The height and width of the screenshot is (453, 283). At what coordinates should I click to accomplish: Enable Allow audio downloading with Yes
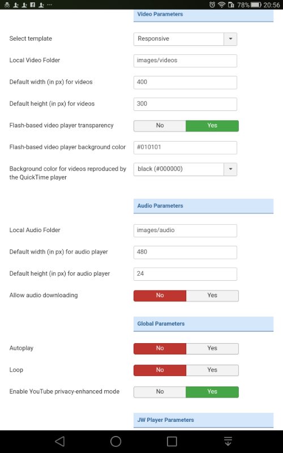pyautogui.click(x=212, y=296)
